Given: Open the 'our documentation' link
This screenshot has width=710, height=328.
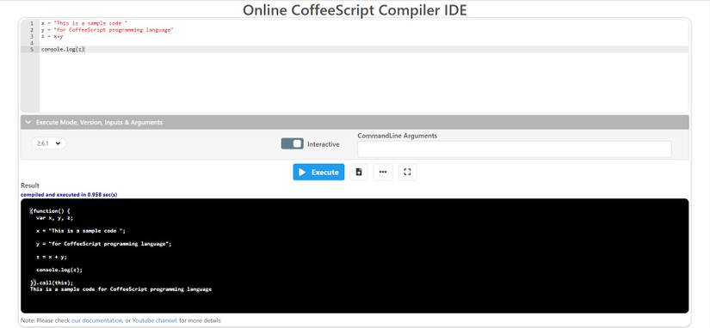Looking at the screenshot, I should tap(97, 321).
